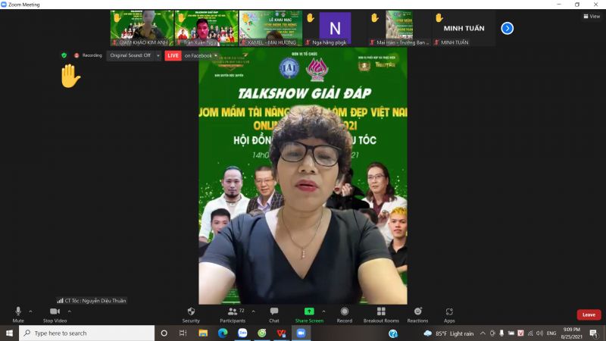Viewport: 606px width, 341px height.
Task: Open the Security shield menu
Action: click(191, 314)
